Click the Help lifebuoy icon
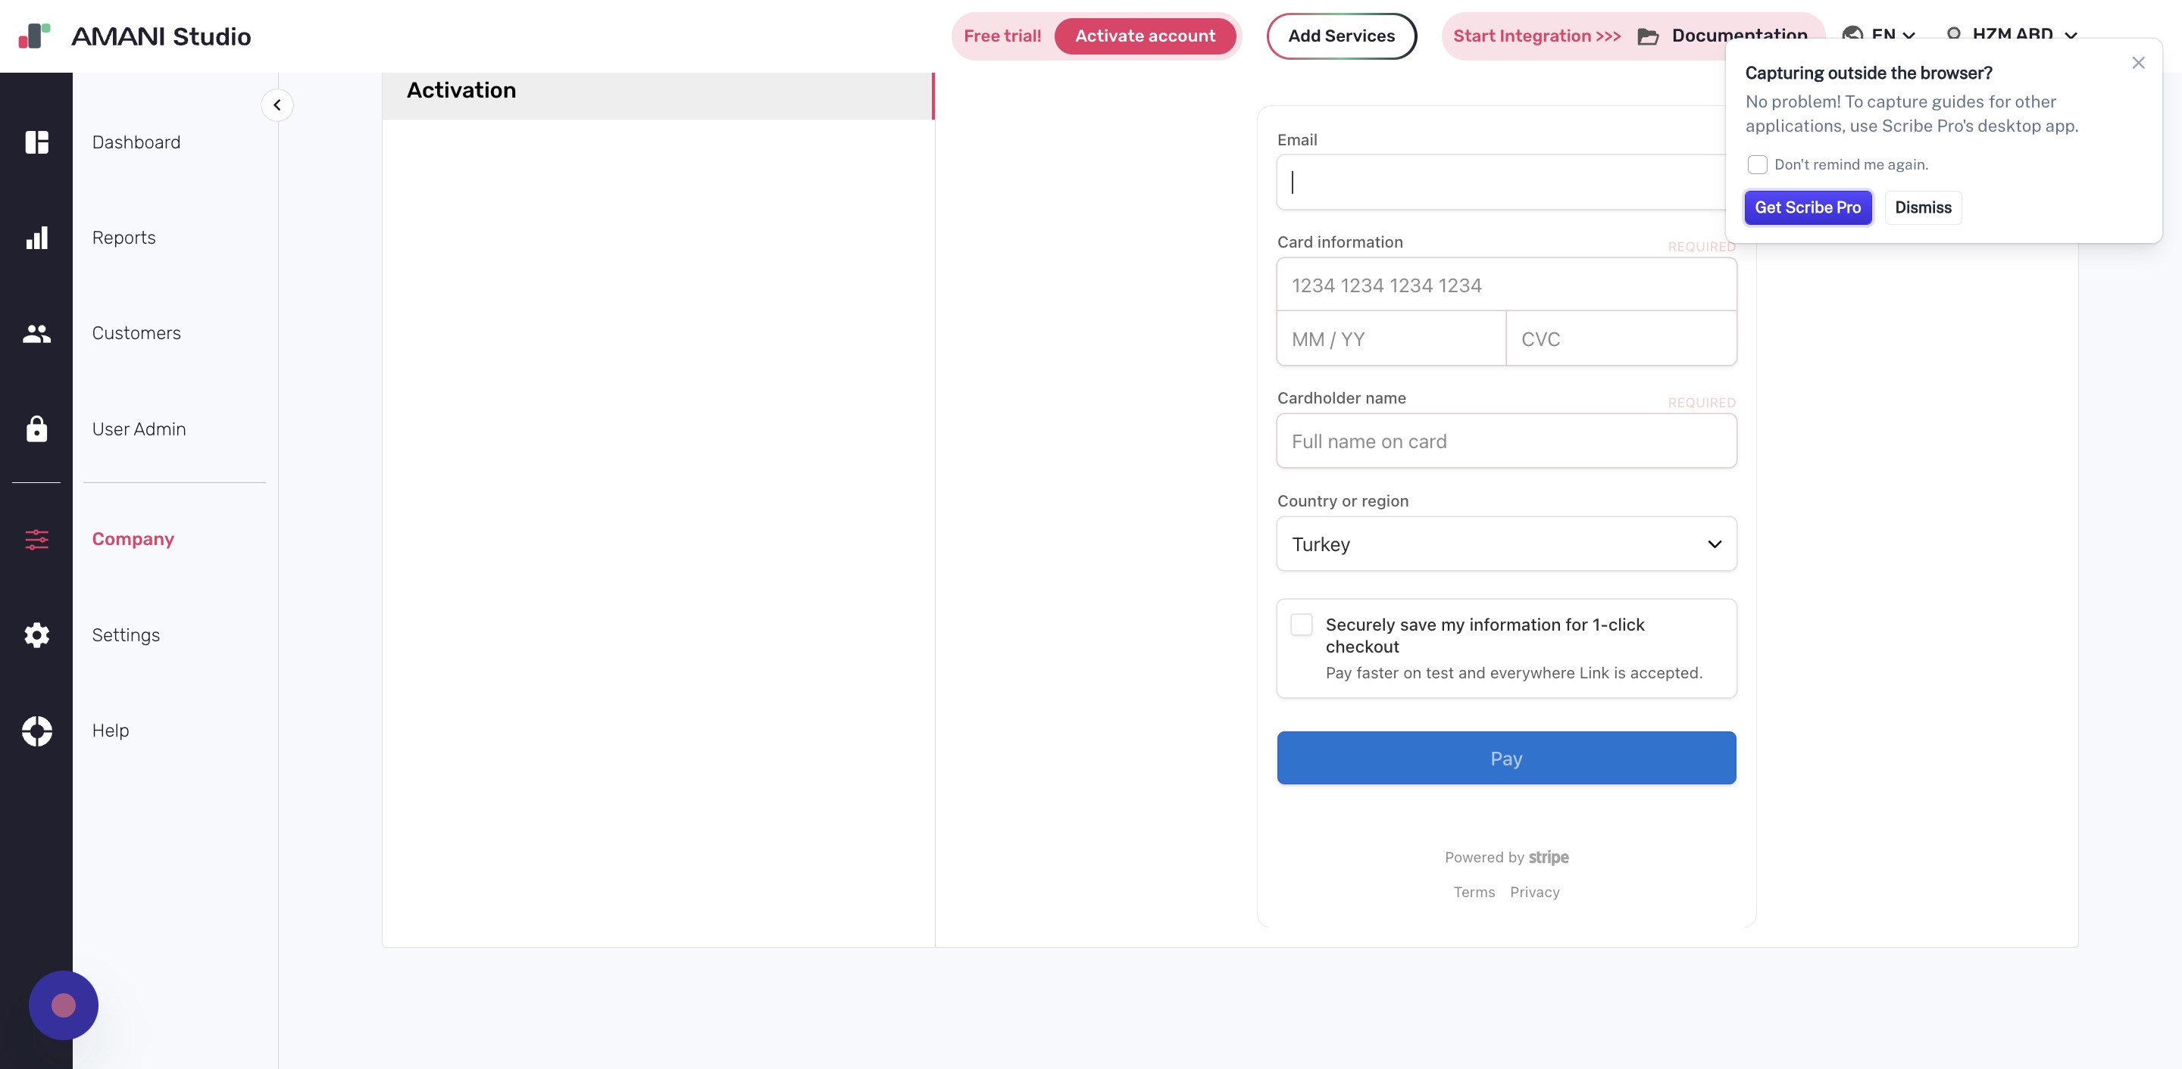 [36, 731]
